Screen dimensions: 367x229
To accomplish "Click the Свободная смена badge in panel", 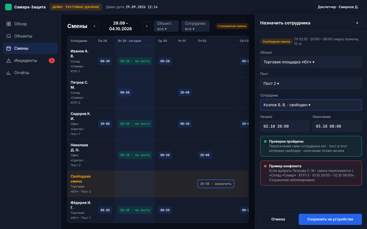I will click(276, 41).
